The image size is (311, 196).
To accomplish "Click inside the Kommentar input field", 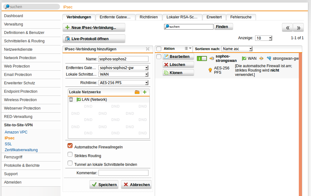I will (x=123, y=173).
